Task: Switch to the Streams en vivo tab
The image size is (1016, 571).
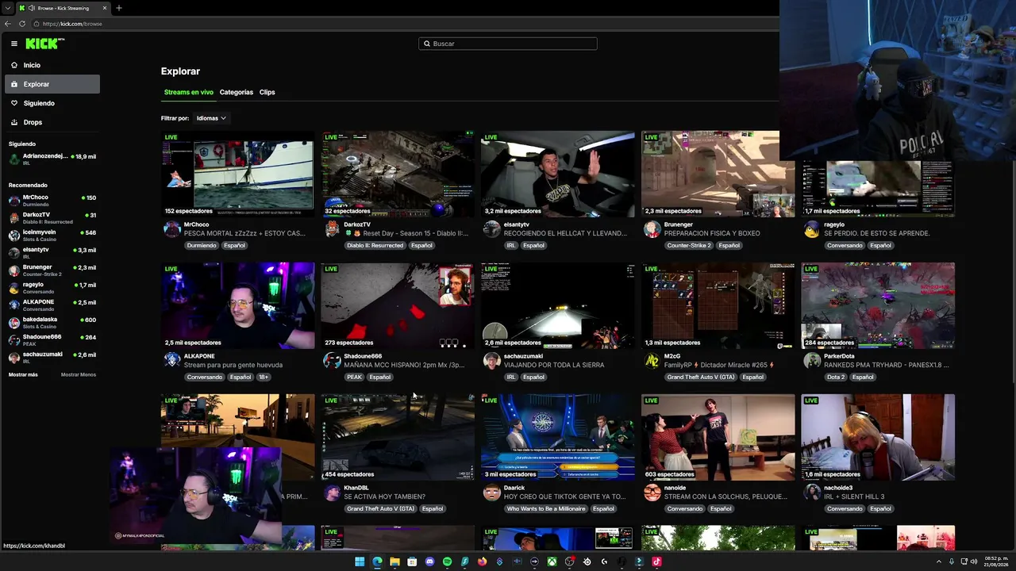Action: click(189, 92)
